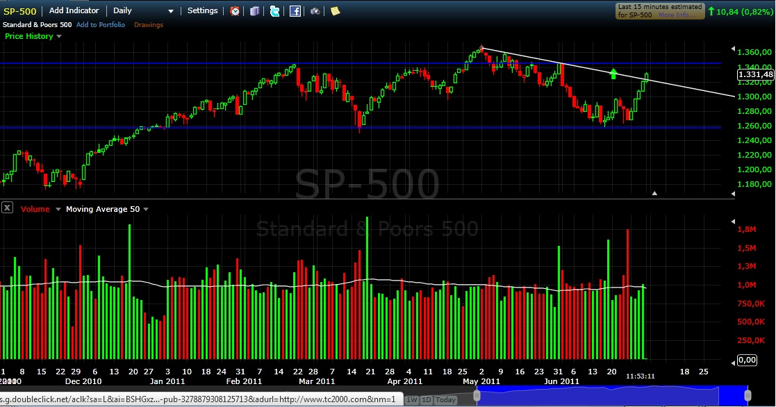Share the chart on Twitter
This screenshot has height=407, width=776.
[x=274, y=11]
